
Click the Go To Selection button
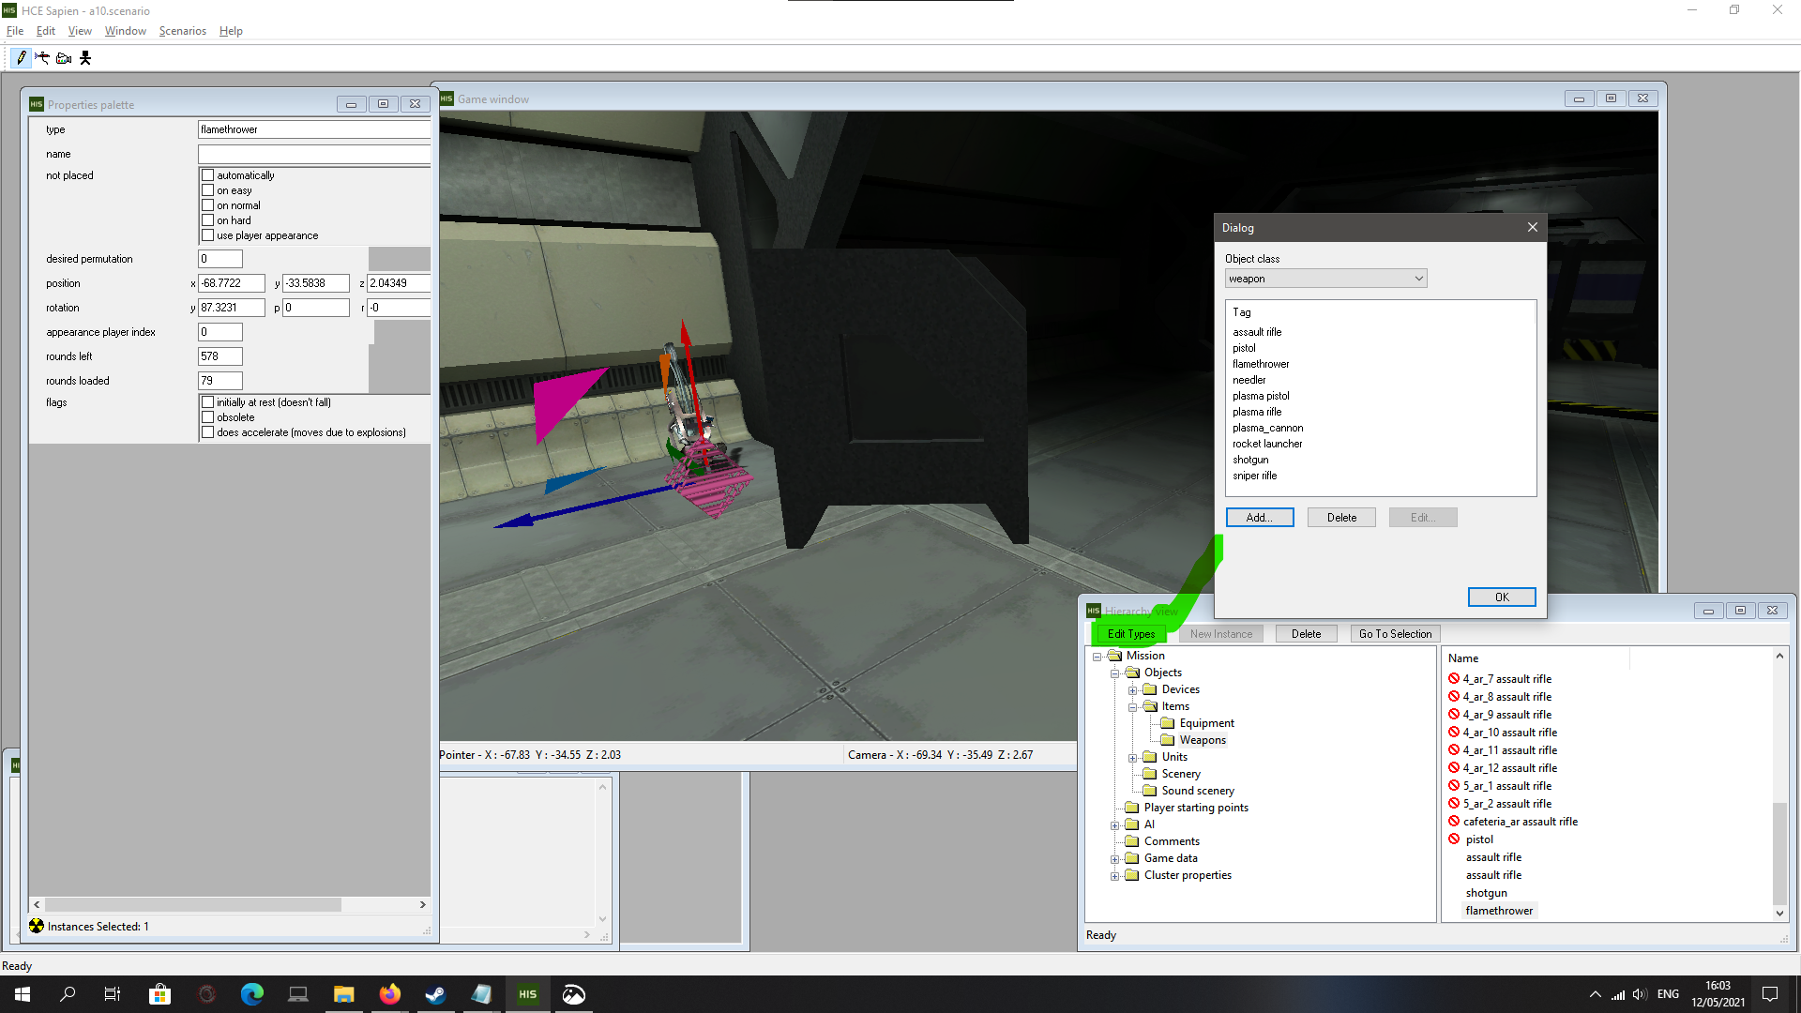coord(1394,634)
